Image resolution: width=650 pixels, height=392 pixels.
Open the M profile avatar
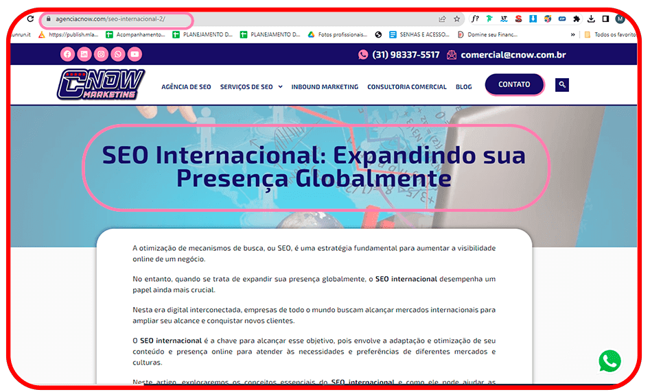pos(620,19)
